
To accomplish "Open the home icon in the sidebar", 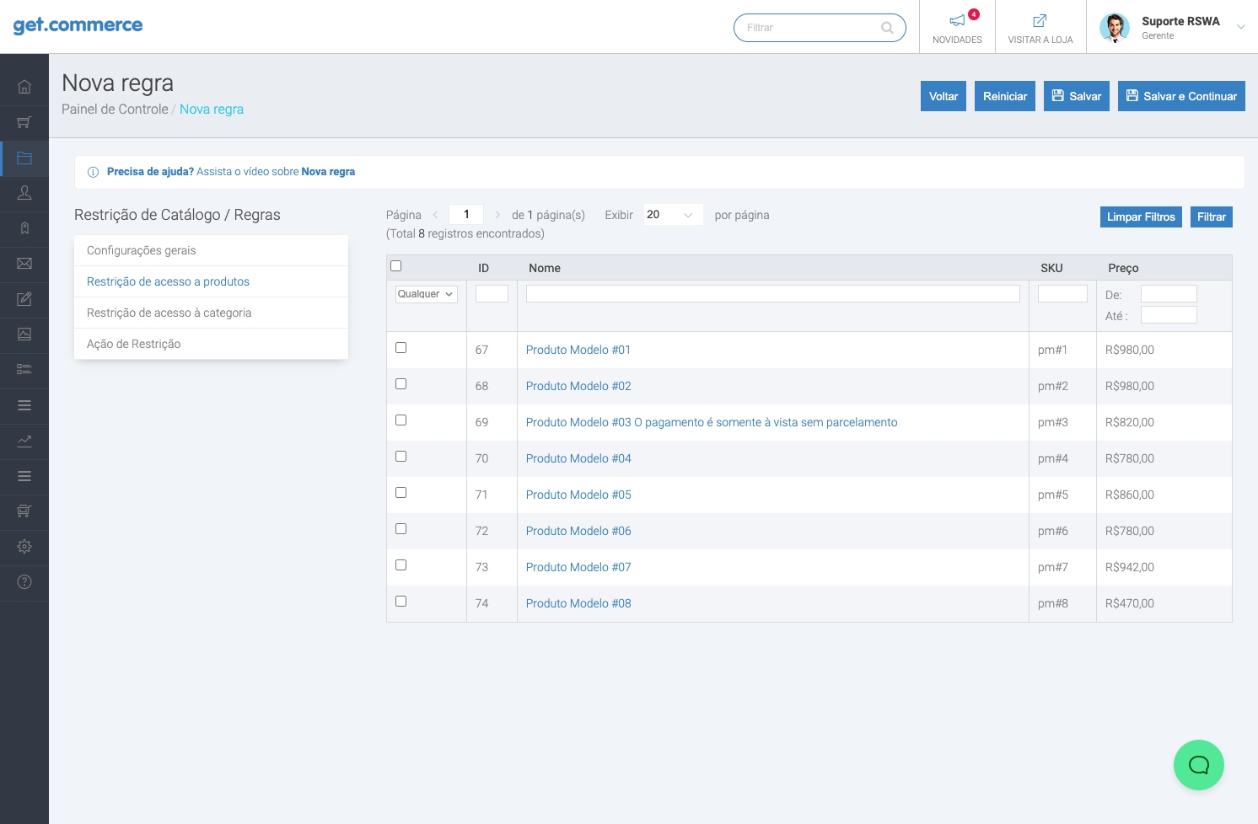I will click(x=24, y=87).
